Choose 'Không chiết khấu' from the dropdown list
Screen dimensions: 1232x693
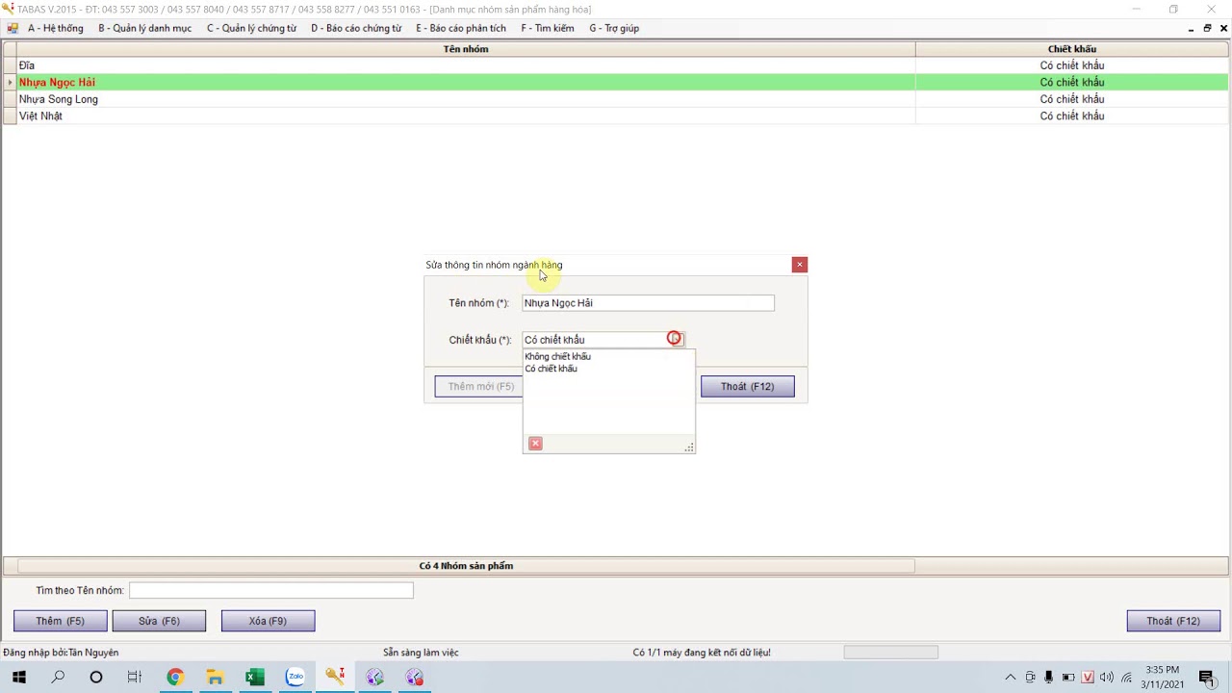click(557, 356)
